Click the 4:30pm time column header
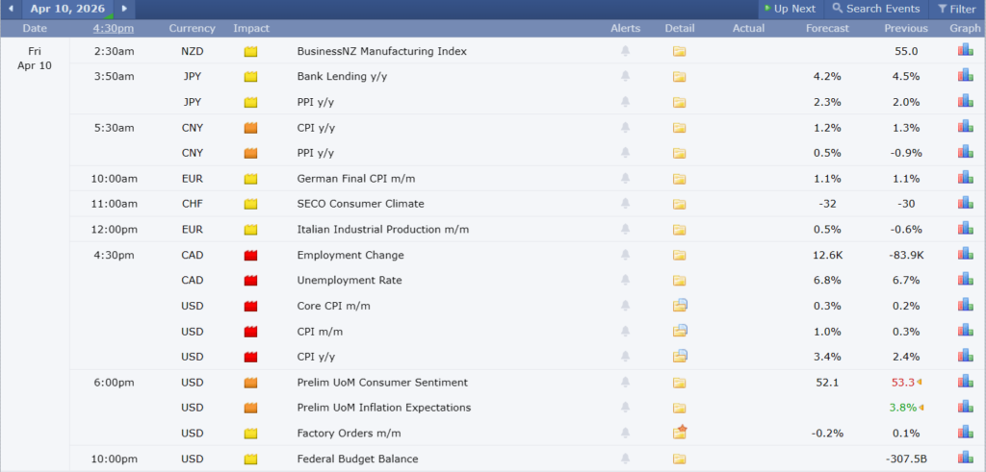 click(114, 28)
